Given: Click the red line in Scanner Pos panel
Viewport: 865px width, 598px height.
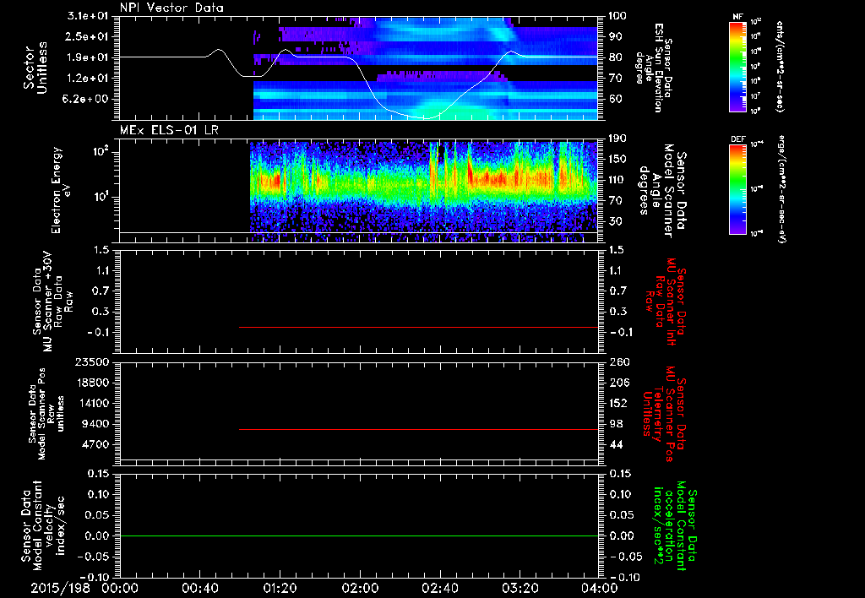Looking at the screenshot, I should tap(418, 429).
